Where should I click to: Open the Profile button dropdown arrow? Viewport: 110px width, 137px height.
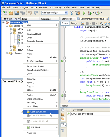click(101, 12)
